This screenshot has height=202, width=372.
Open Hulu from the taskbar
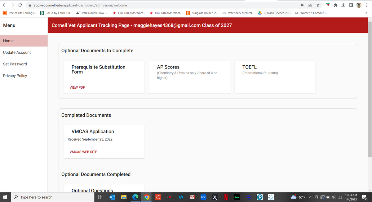click(x=237, y=197)
